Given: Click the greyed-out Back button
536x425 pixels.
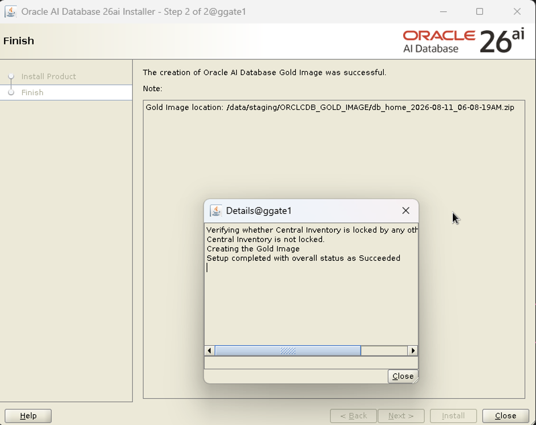Looking at the screenshot, I should point(353,416).
